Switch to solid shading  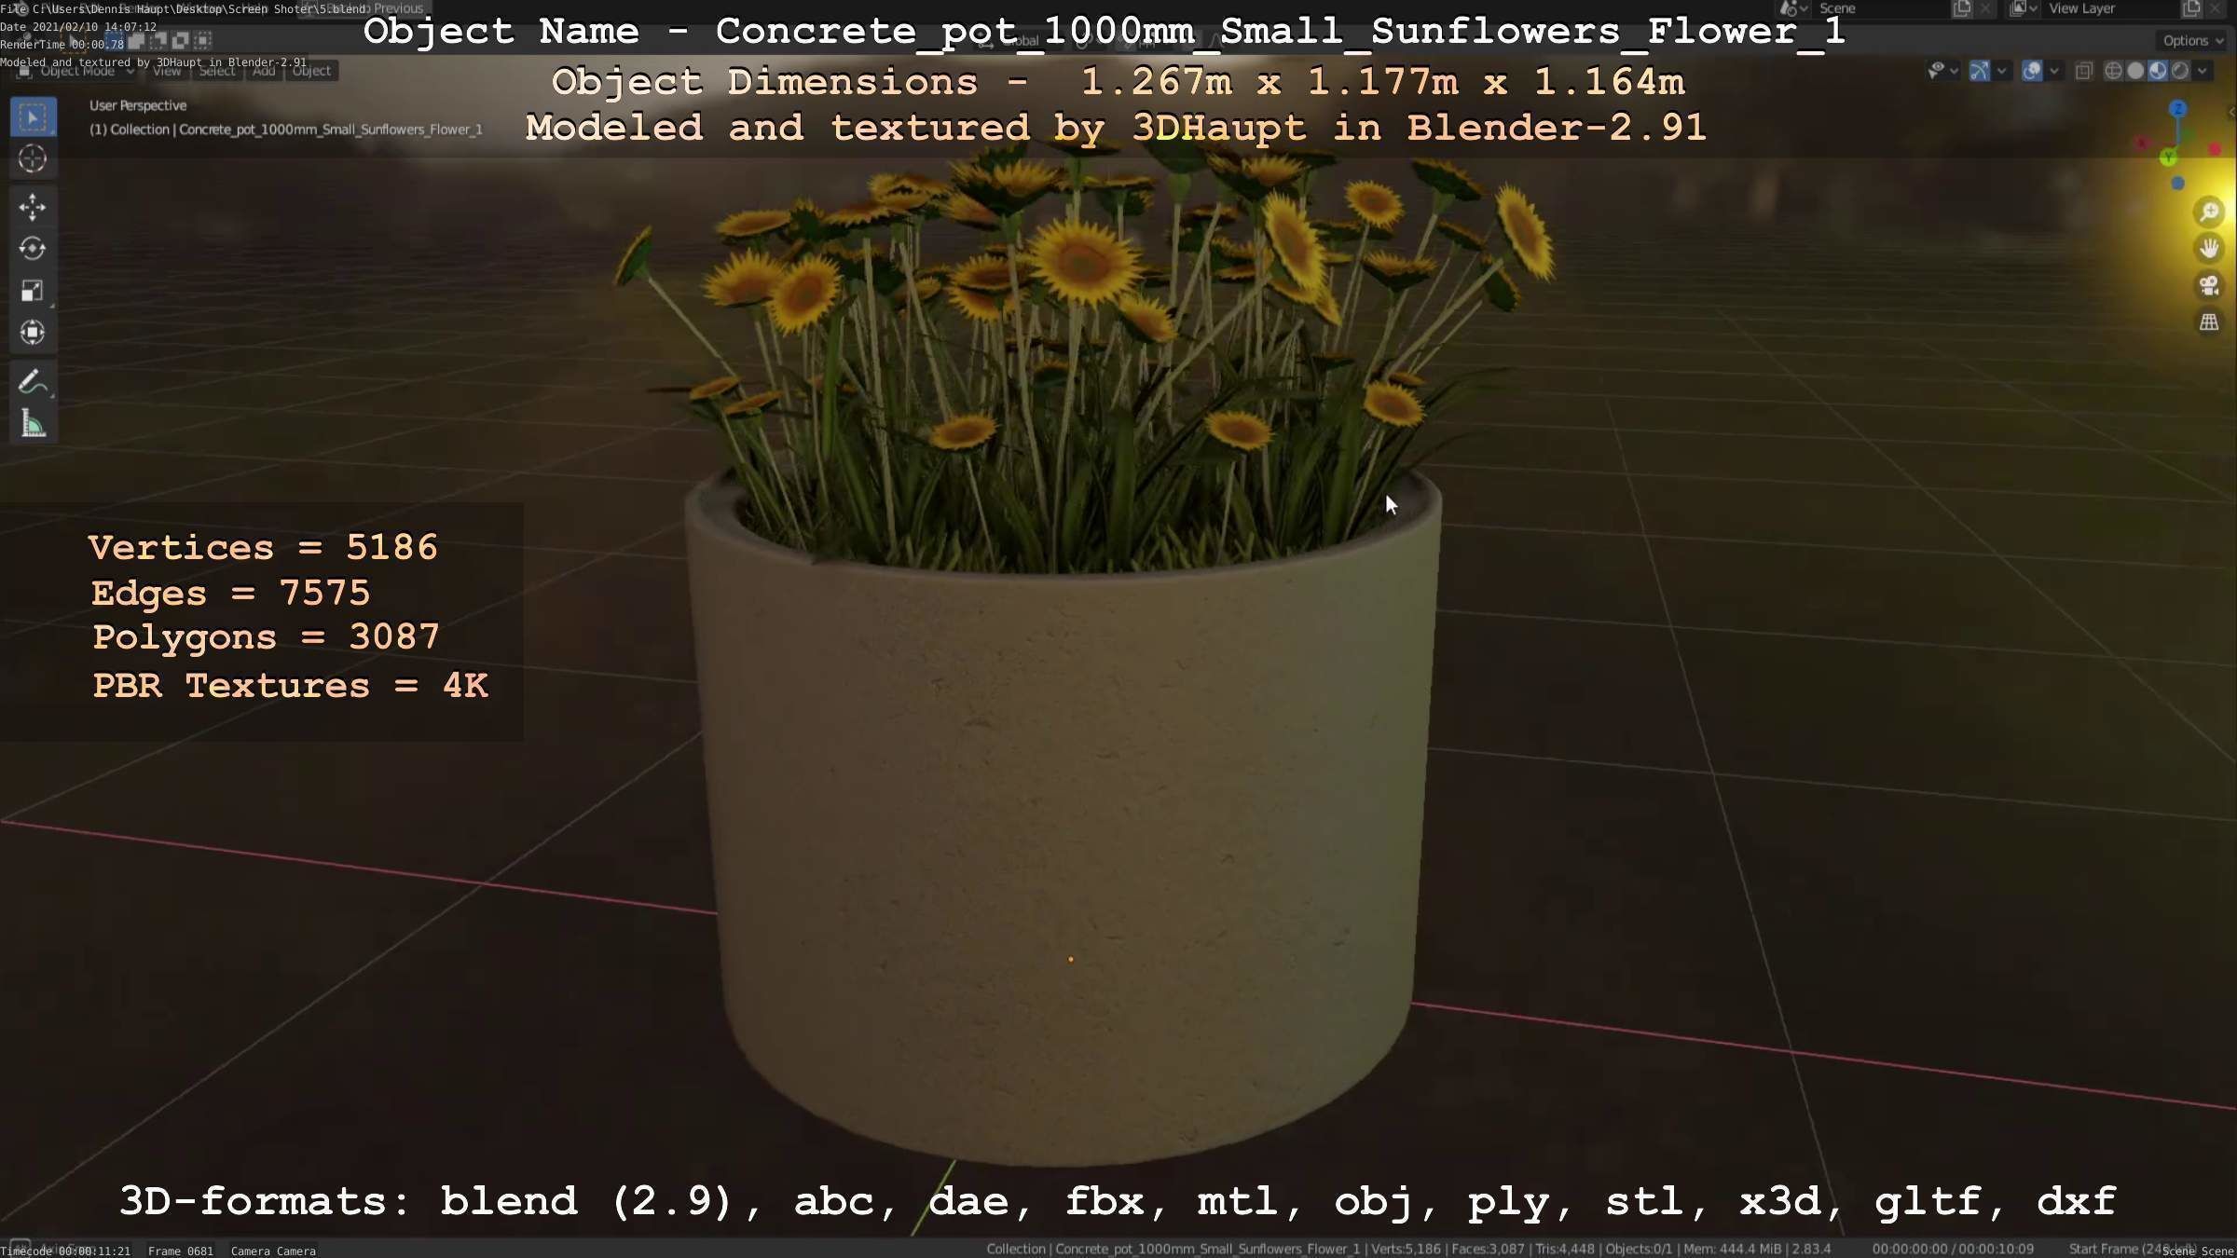(2135, 71)
